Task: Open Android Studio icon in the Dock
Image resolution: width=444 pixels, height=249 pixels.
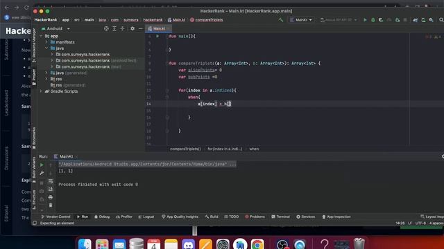Action: 240,244
